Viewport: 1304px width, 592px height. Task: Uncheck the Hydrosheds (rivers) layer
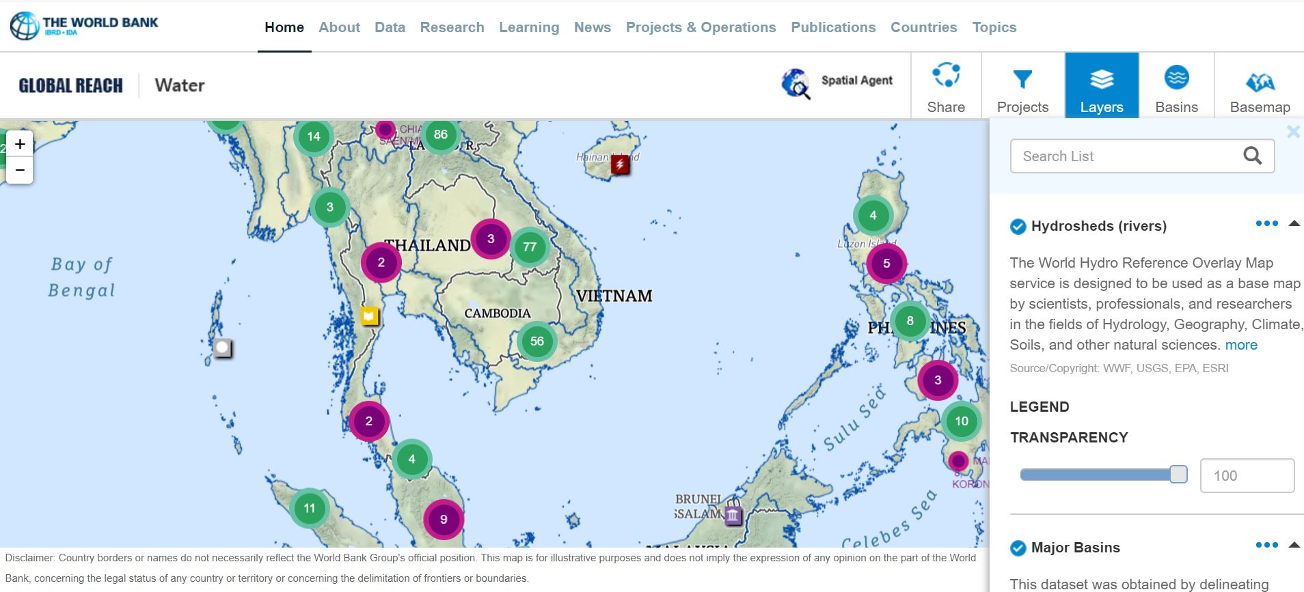[1018, 227]
